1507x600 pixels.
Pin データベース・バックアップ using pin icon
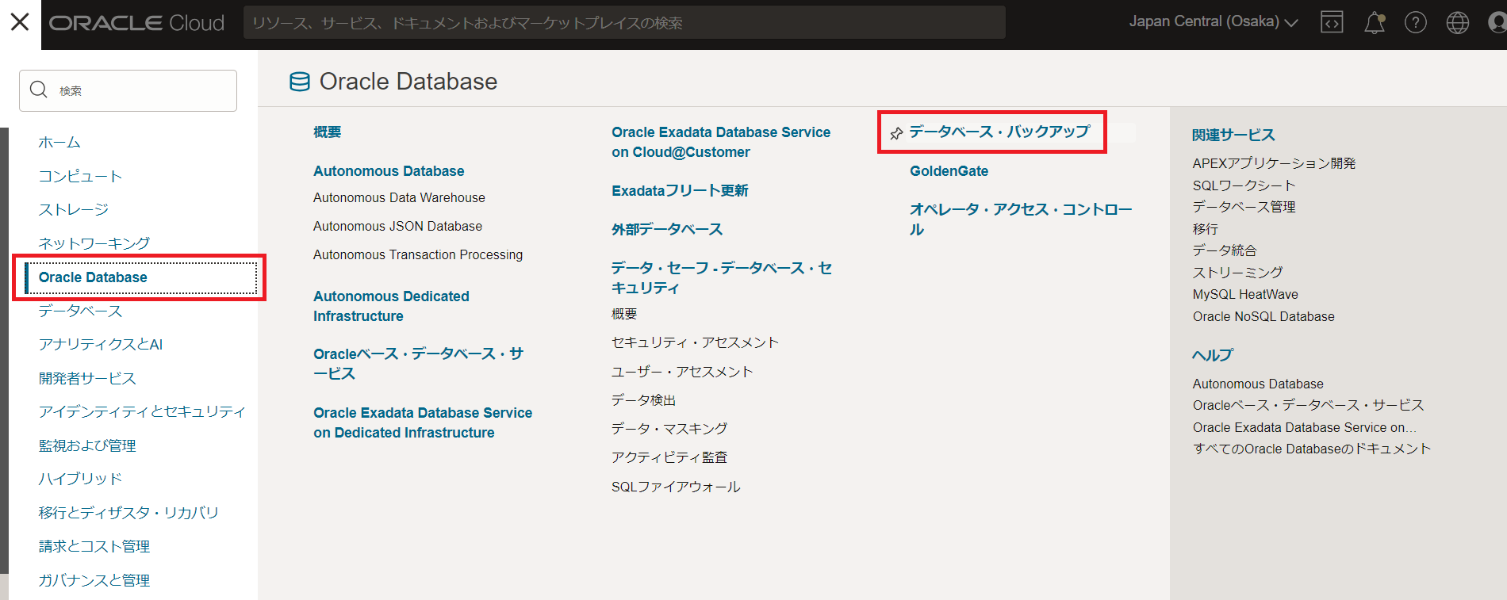tap(896, 133)
